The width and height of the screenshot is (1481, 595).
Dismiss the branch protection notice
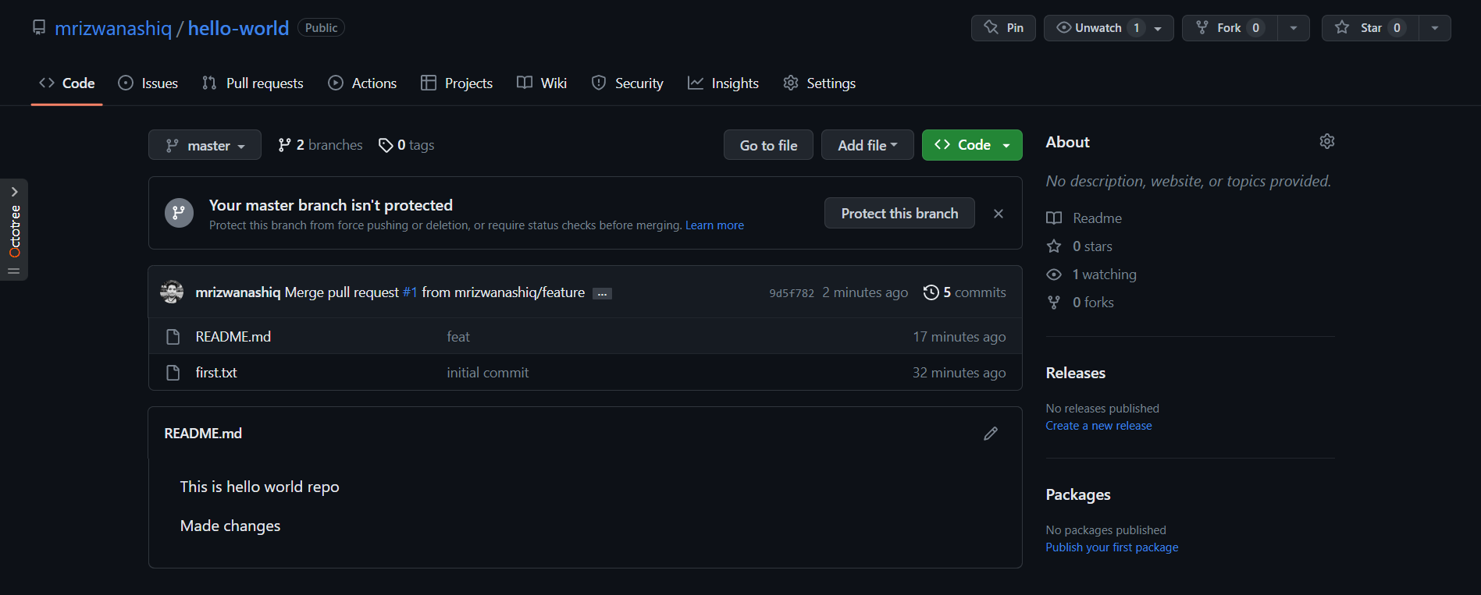[999, 214]
